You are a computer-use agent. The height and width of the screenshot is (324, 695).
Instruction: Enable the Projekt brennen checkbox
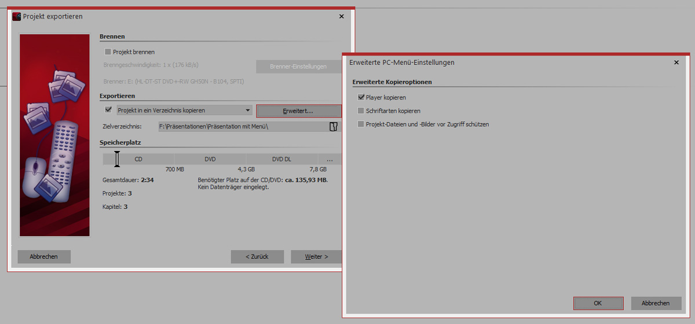click(x=108, y=52)
